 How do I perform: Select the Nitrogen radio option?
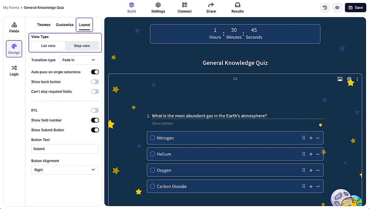click(x=152, y=138)
